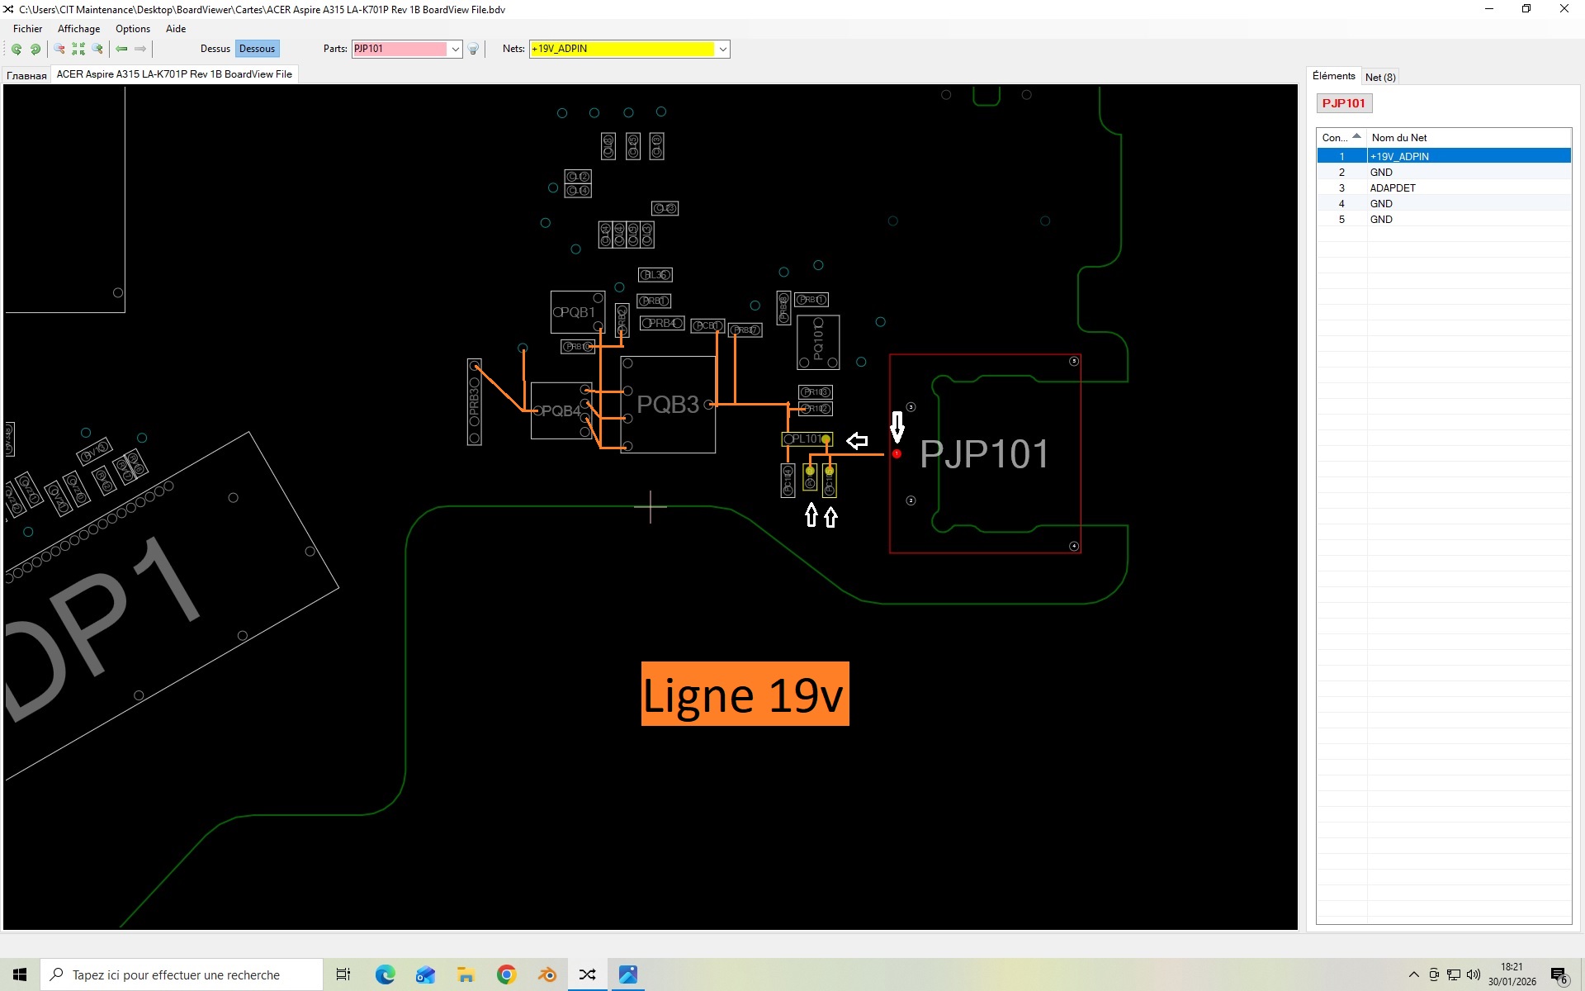Viewport: 1585px width, 991px height.
Task: Click the grey forward arrow icon
Action: (x=140, y=50)
